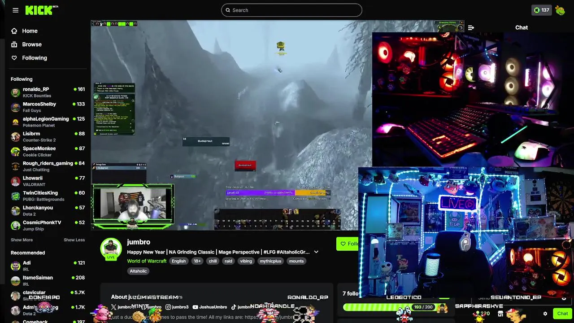Open Adi recommended channel avatar

pos(16,266)
